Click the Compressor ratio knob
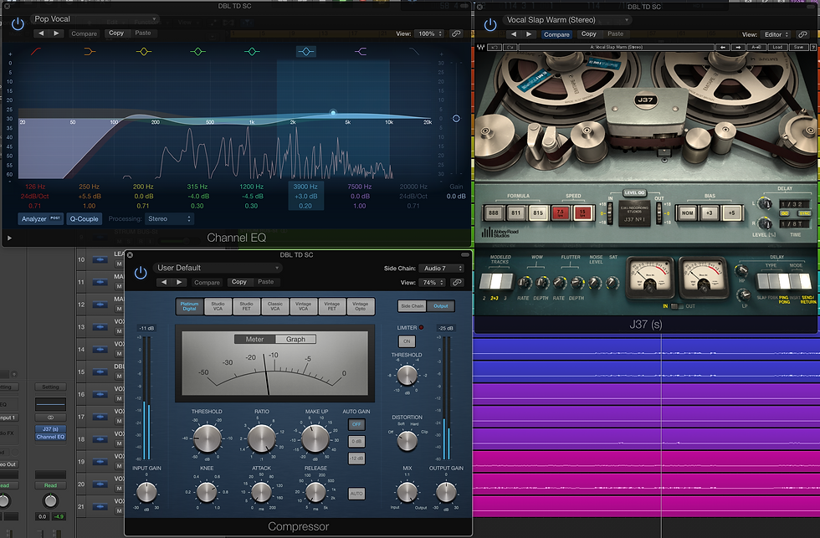This screenshot has width=820, height=538. point(261,438)
